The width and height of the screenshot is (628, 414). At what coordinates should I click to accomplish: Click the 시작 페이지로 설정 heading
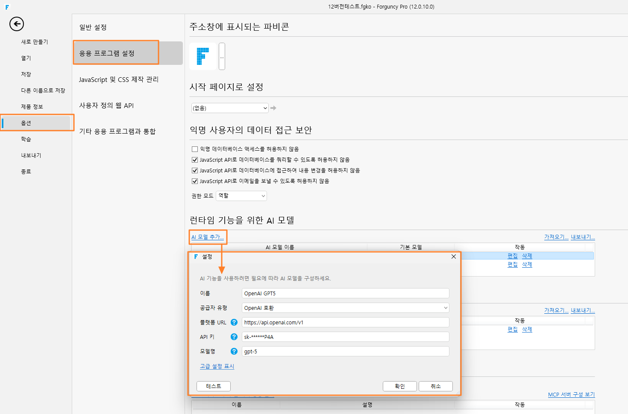tap(226, 87)
